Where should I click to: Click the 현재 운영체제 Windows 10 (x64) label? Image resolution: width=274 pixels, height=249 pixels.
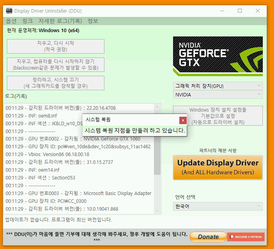(x=43, y=30)
